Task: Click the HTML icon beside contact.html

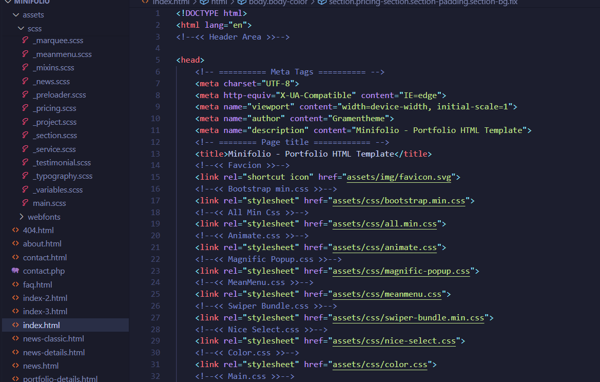Action: click(x=15, y=257)
